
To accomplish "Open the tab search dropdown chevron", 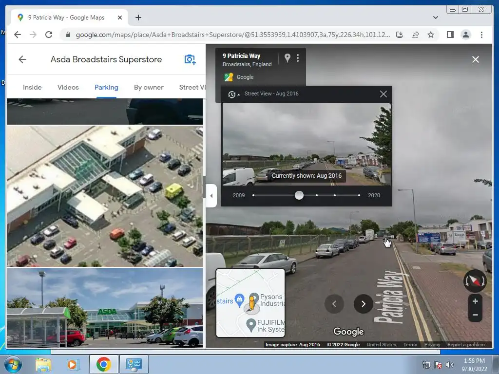I will point(436,18).
